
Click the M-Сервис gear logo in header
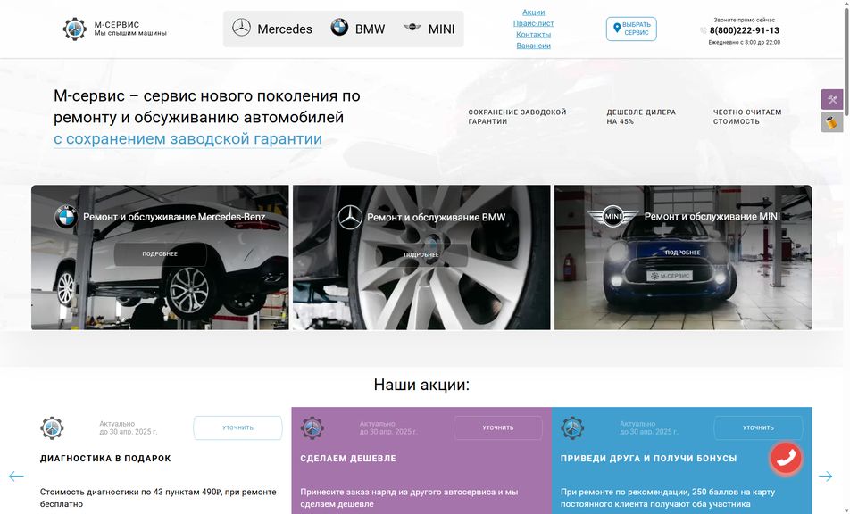click(x=74, y=29)
